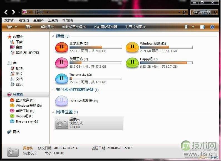
Task: Click the refresh icon in address bar
Action: point(185,12)
